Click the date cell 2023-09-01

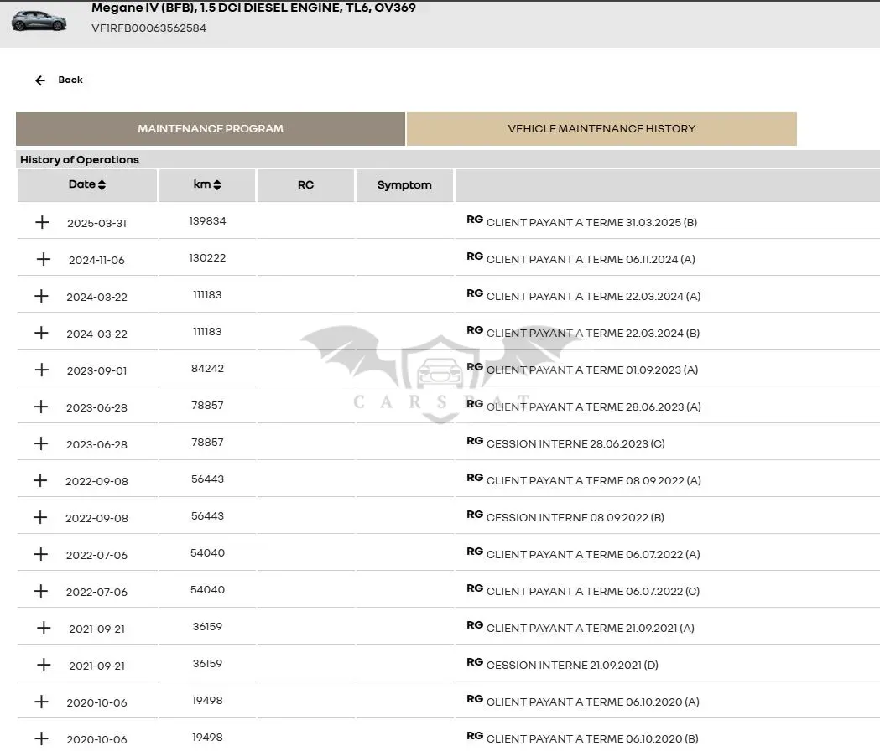pyautogui.click(x=97, y=370)
